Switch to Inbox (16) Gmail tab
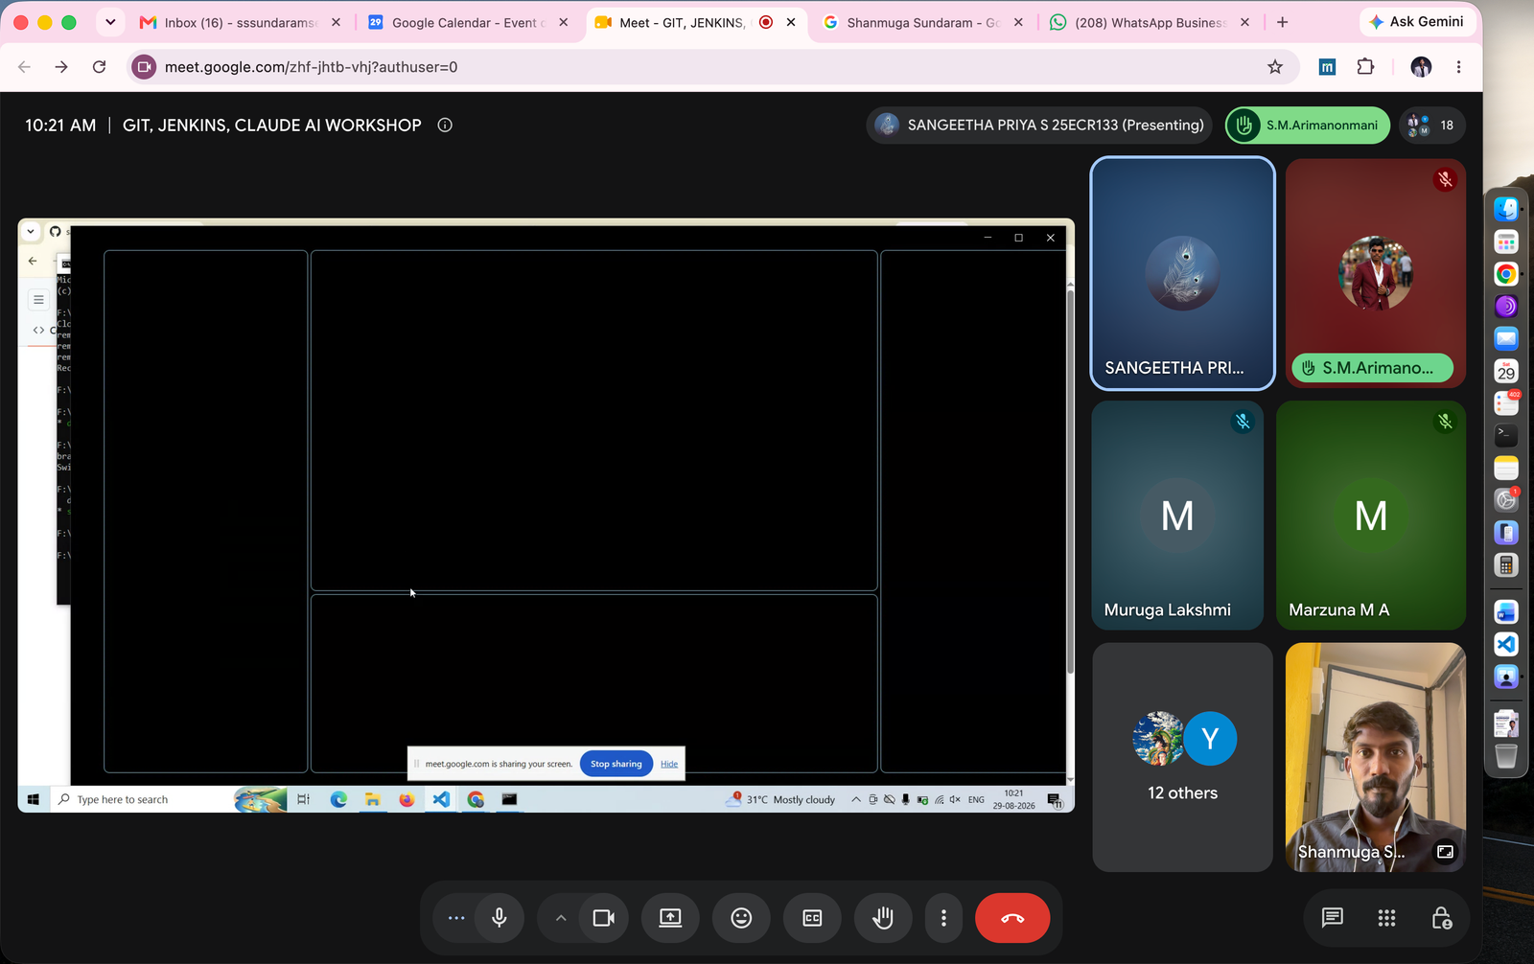 tap(239, 22)
